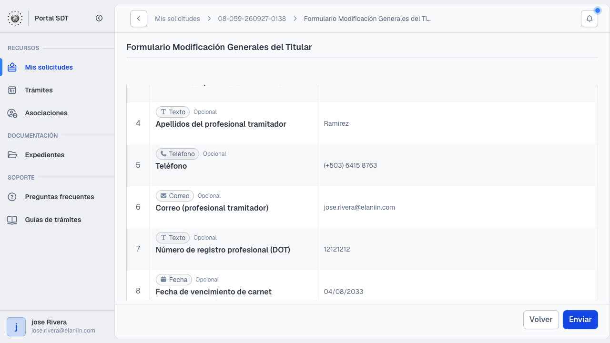Click the Texto type icon in row 4
Image resolution: width=610 pixels, height=343 pixels.
click(x=163, y=112)
